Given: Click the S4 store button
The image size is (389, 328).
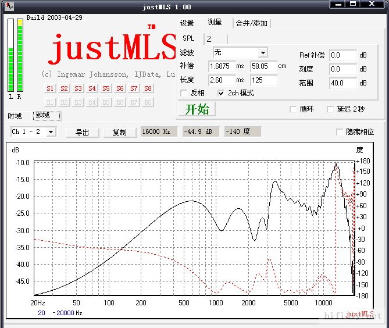Looking at the screenshot, I should [x=92, y=88].
